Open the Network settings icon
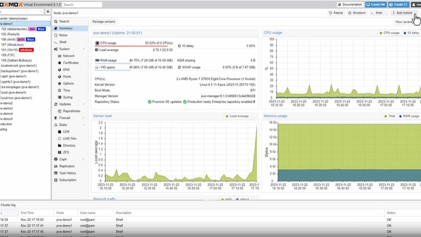This screenshot has width=421, height=237. (60, 56)
